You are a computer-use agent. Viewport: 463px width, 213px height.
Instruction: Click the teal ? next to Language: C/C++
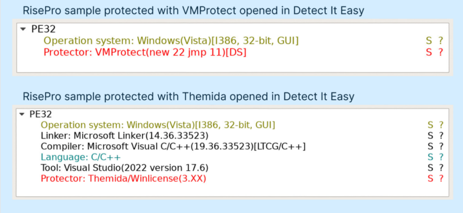pyautogui.click(x=441, y=157)
